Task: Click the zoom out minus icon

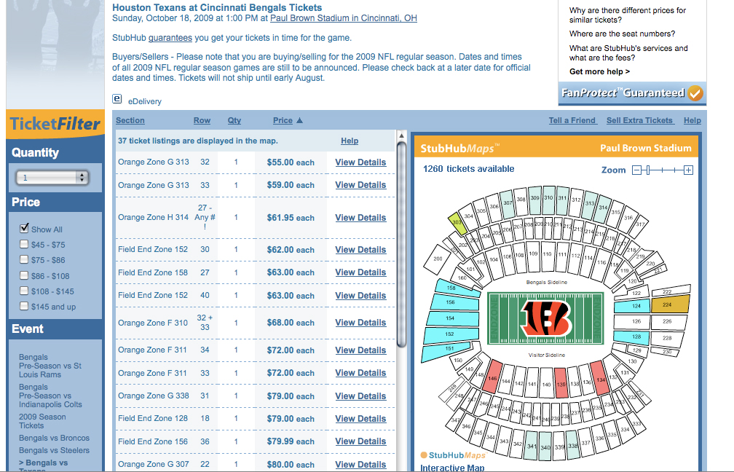Action: point(637,170)
